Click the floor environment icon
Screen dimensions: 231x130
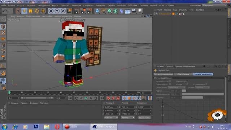coord(128,11)
